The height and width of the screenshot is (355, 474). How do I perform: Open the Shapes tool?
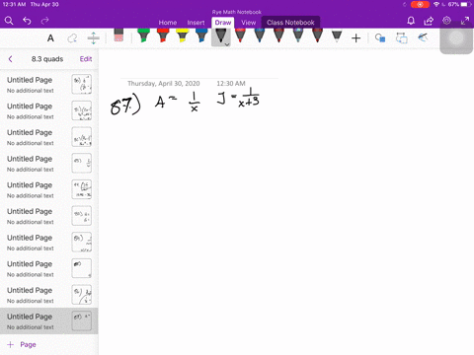tap(380, 38)
